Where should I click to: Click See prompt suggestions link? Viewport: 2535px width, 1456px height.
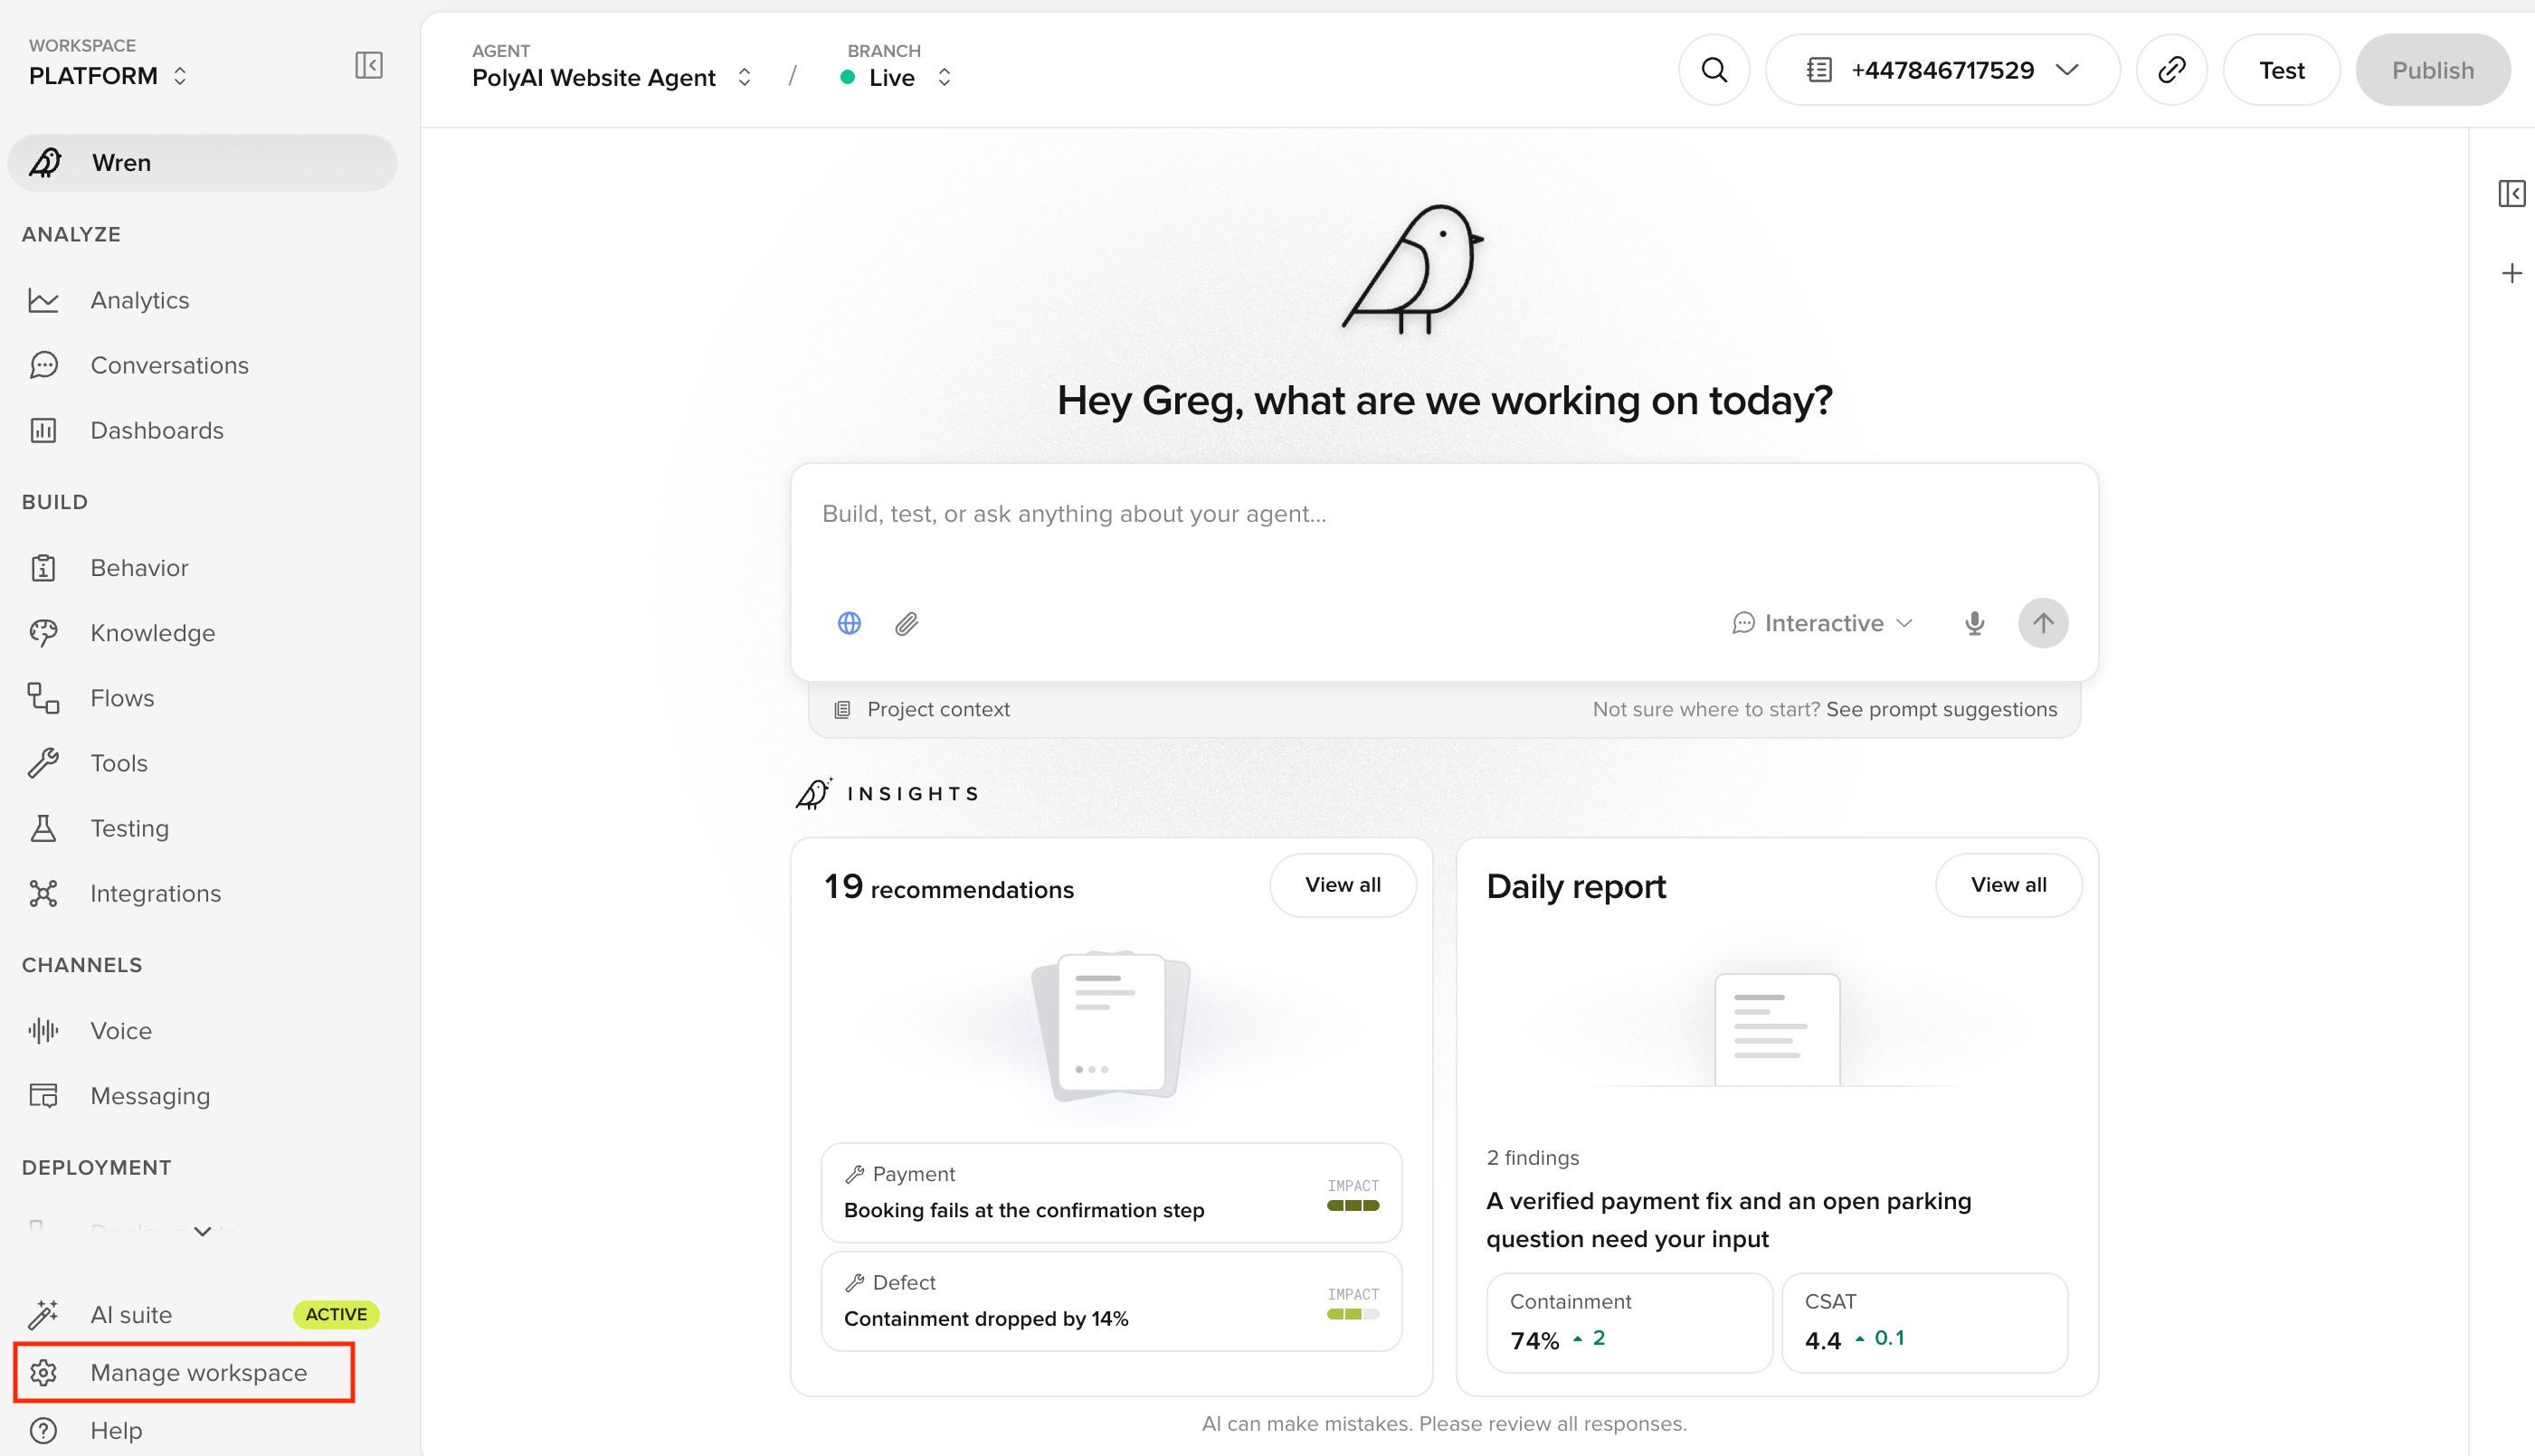(x=1941, y=709)
